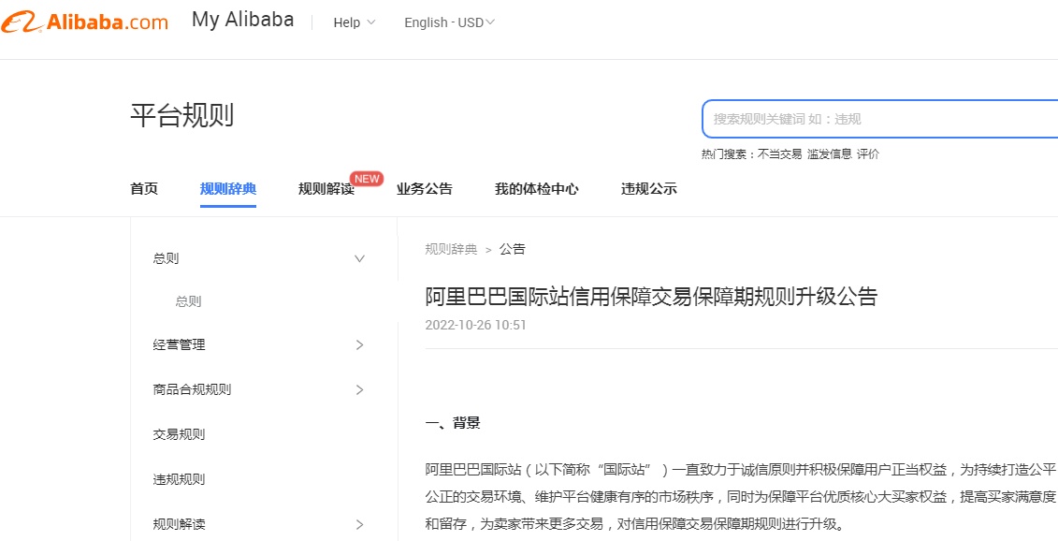Open the 我的体检中心 tab
Viewport: 1058px width, 541px height.
click(536, 189)
